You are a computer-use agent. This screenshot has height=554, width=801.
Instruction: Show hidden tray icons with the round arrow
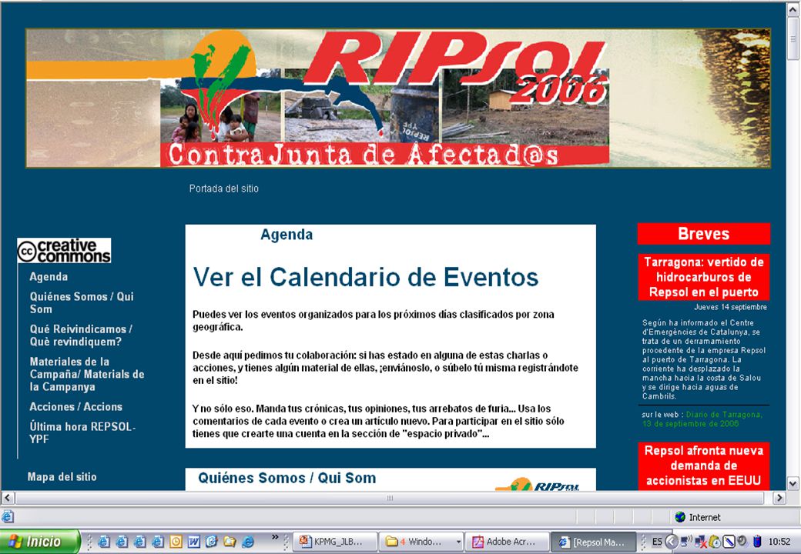(672, 541)
